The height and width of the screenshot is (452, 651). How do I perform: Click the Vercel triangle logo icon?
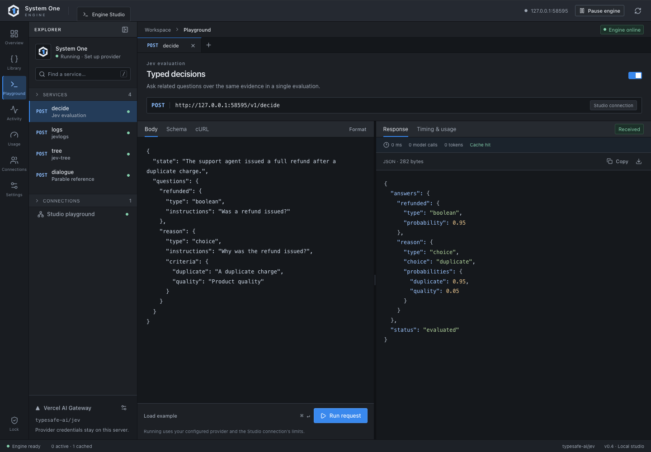(38, 408)
